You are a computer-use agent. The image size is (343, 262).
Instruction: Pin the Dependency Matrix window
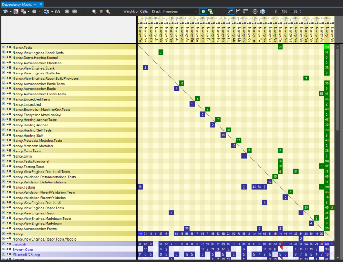(36, 4)
